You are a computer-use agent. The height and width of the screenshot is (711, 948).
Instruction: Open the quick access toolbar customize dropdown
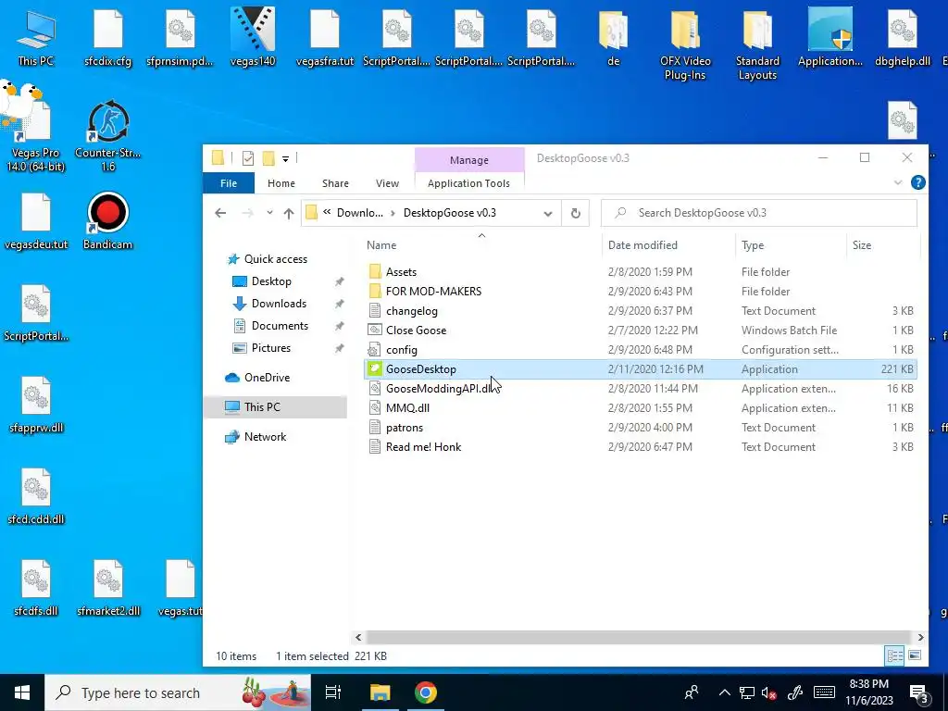coord(285,159)
